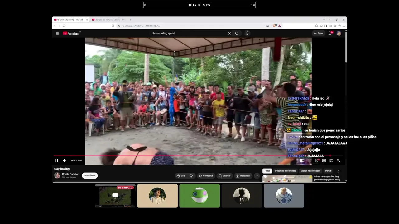Open the tab list dropdown chevron
The image size is (399, 224).
point(324,20)
